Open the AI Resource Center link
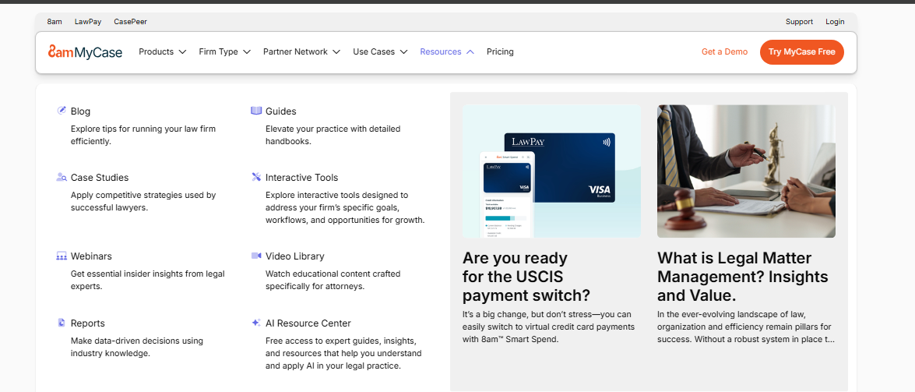This screenshot has width=915, height=392. pos(308,323)
